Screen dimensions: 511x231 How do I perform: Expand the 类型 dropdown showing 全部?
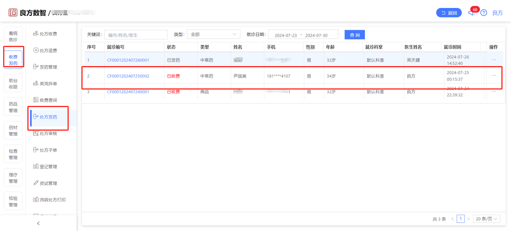tap(214, 35)
